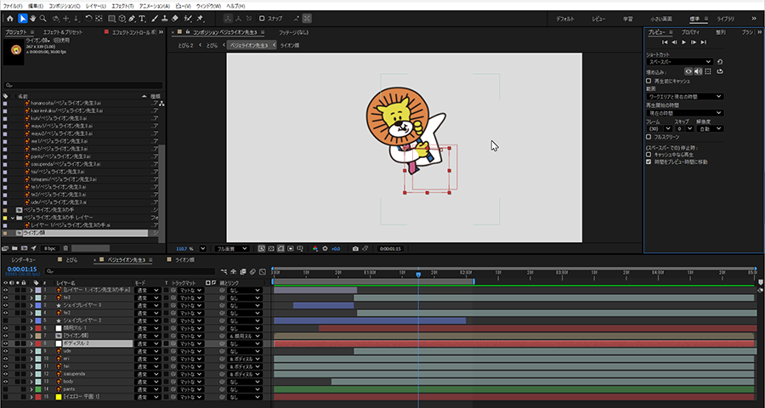
Task: Select the Puppet Pin tool
Action: click(201, 18)
